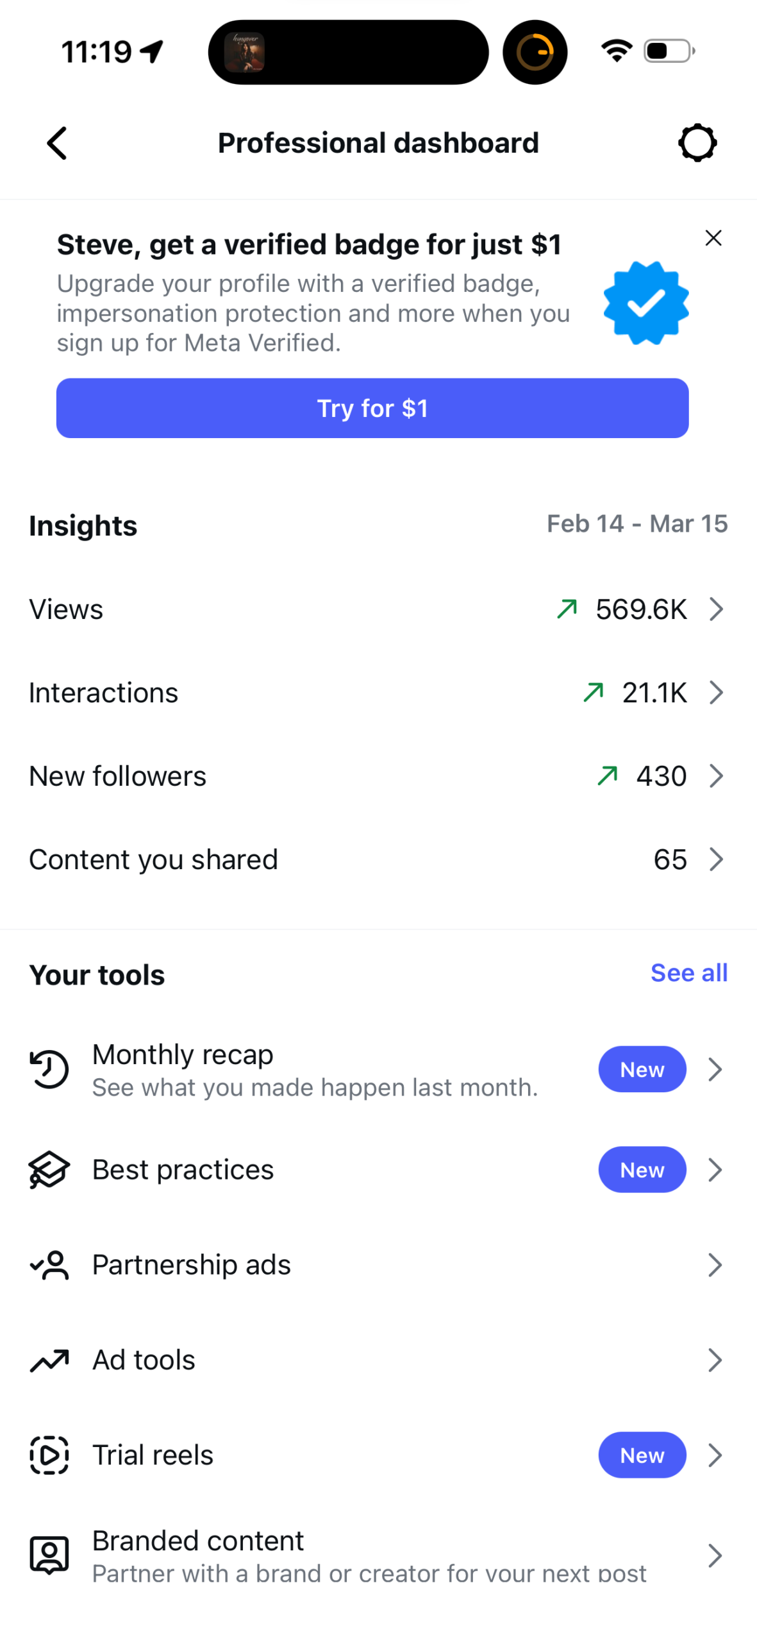Image resolution: width=757 pixels, height=1642 pixels.
Task: Tap the back arrow icon
Action: click(x=57, y=143)
